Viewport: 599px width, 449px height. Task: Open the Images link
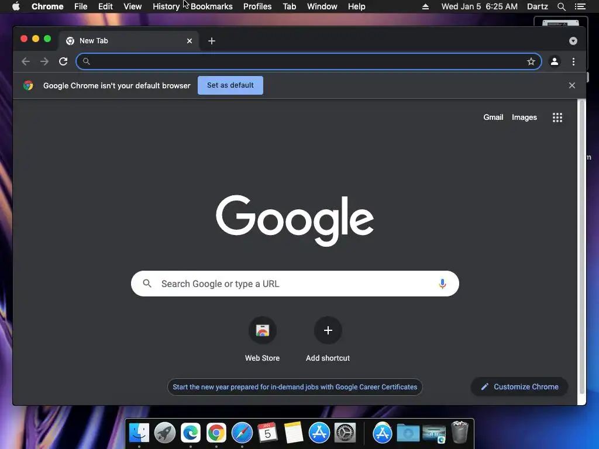click(x=524, y=117)
